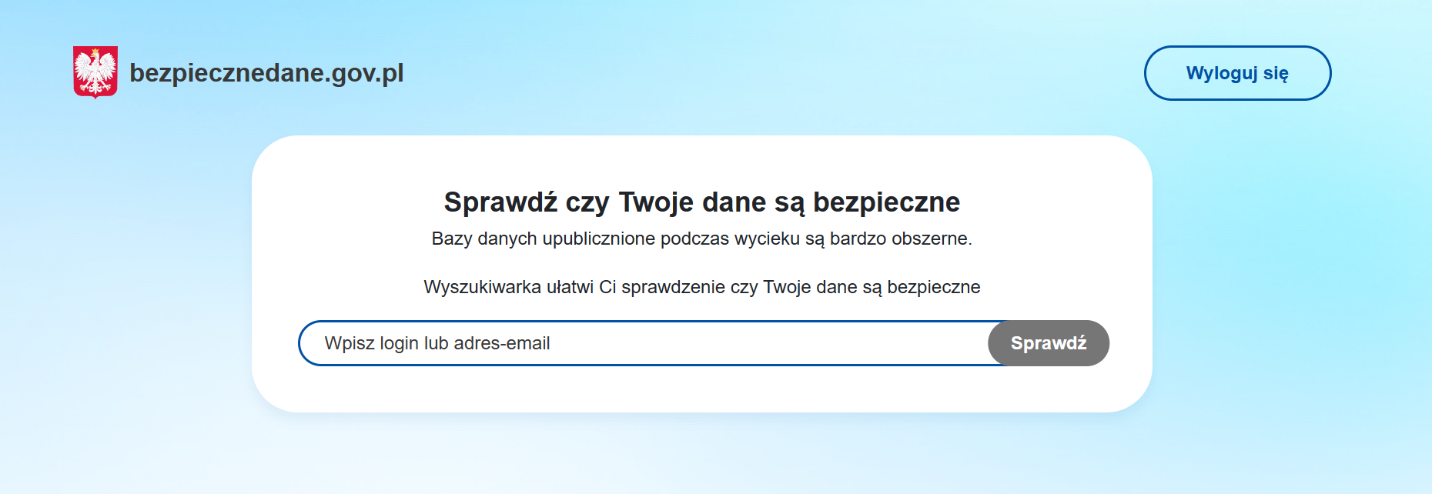This screenshot has width=1432, height=494.
Task: Open the bezpiecznedane.gov.pl site name link
Action: [266, 73]
